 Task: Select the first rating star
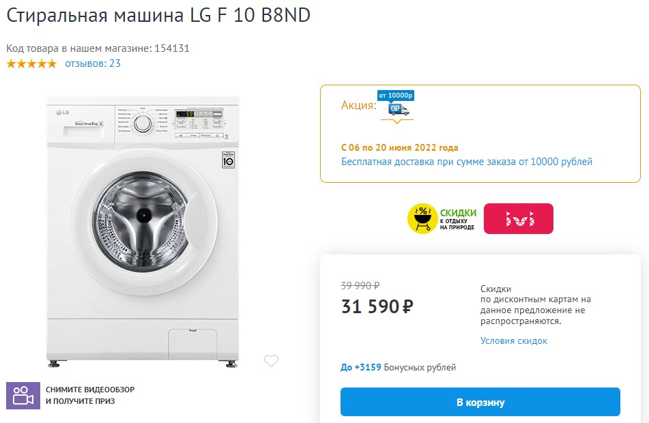9,63
